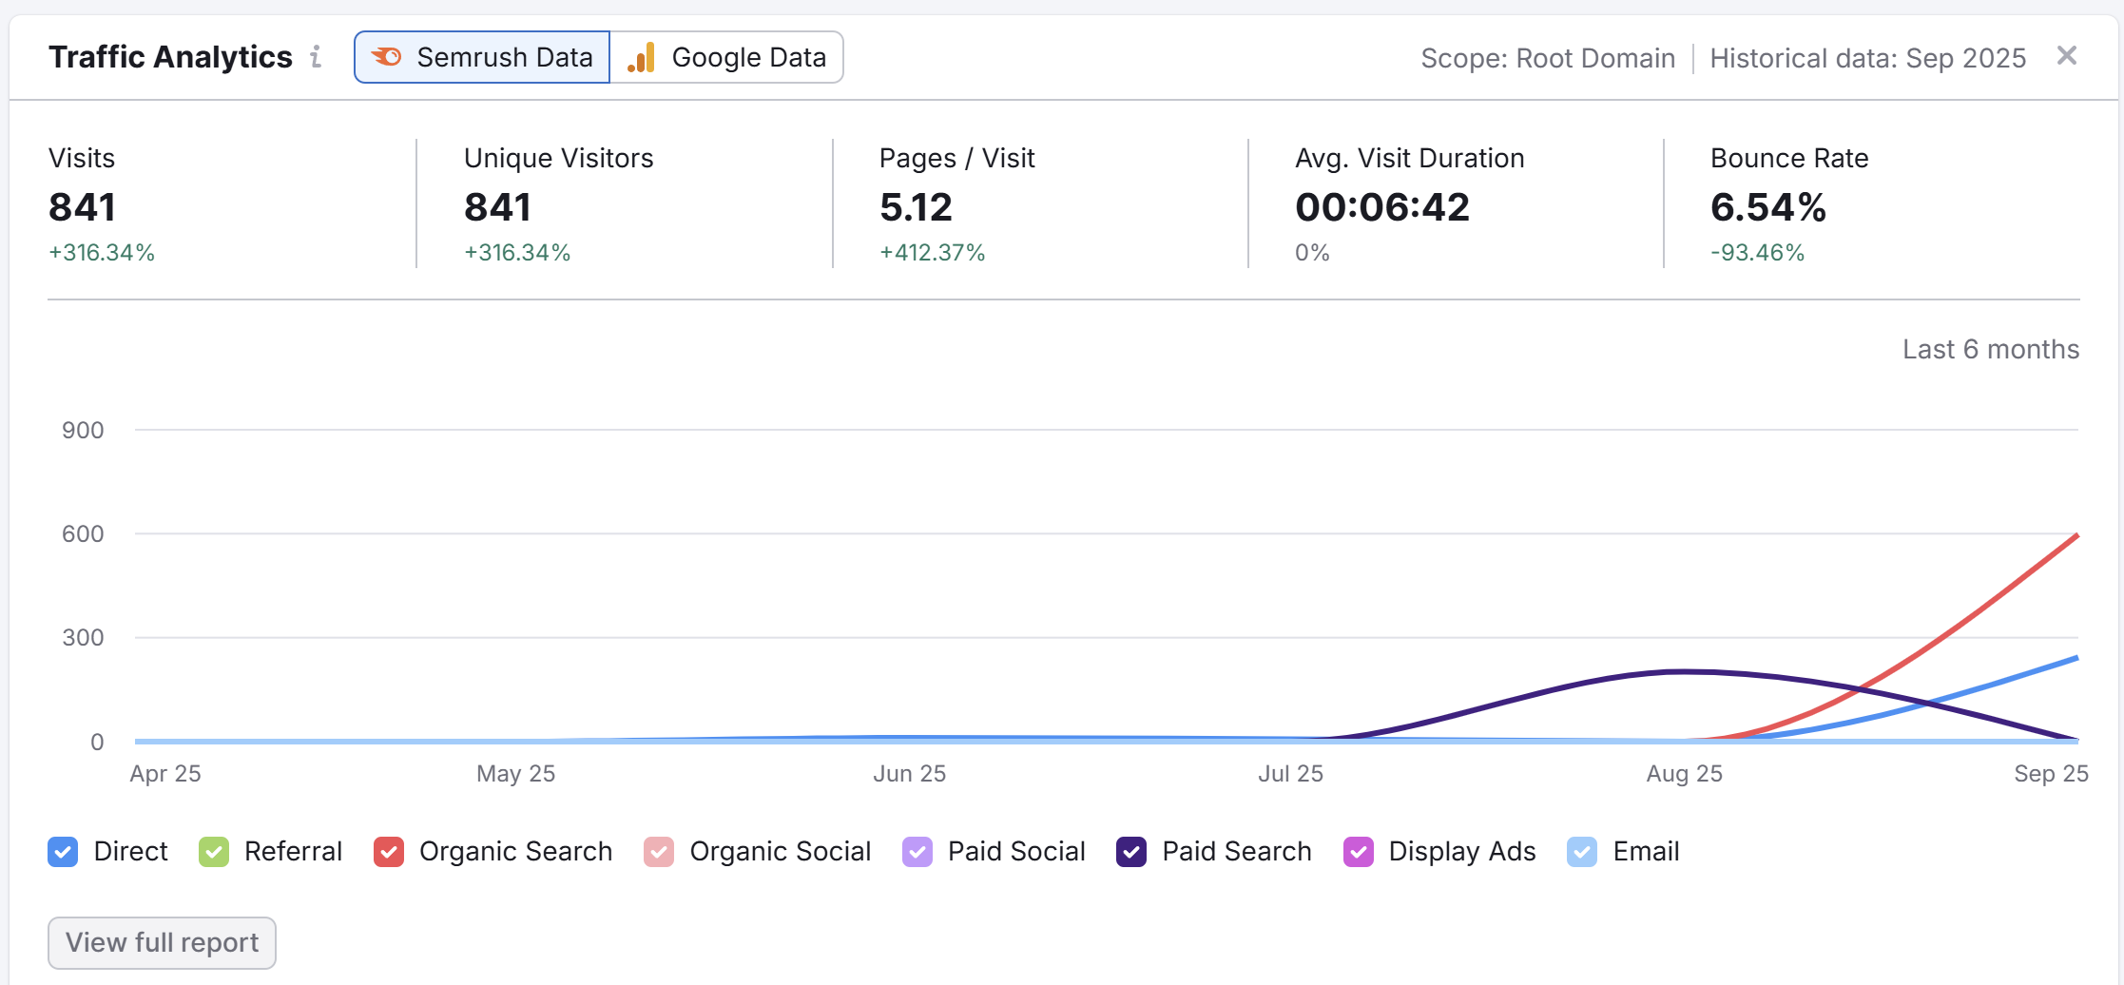The image size is (2124, 985).
Task: Select the Semrush Data tab
Action: (481, 57)
